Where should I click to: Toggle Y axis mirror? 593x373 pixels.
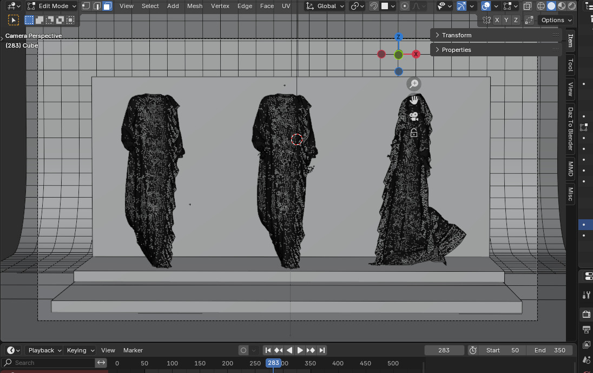coord(506,20)
